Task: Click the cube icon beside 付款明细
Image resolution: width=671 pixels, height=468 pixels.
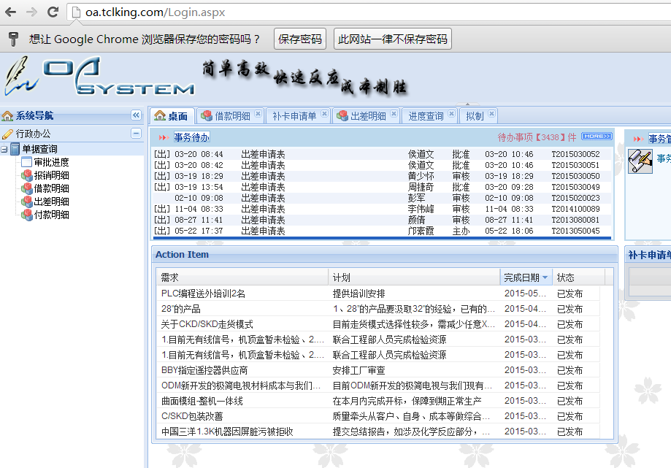Action: (x=26, y=215)
